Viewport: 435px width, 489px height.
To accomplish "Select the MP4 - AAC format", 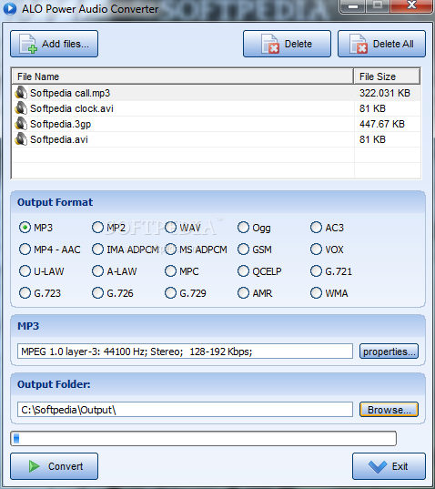I will pyautogui.click(x=49, y=250).
